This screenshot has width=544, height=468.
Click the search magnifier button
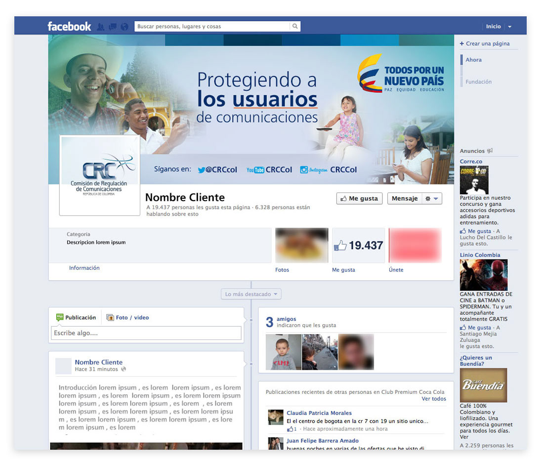[295, 26]
